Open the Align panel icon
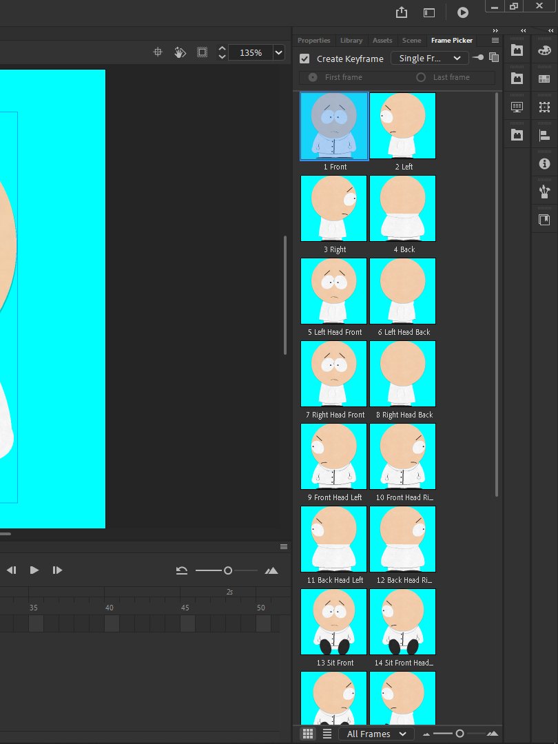Image resolution: width=558 pixels, height=744 pixels. point(544,135)
